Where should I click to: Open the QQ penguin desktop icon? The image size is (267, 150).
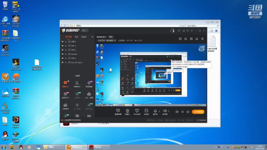[5, 136]
